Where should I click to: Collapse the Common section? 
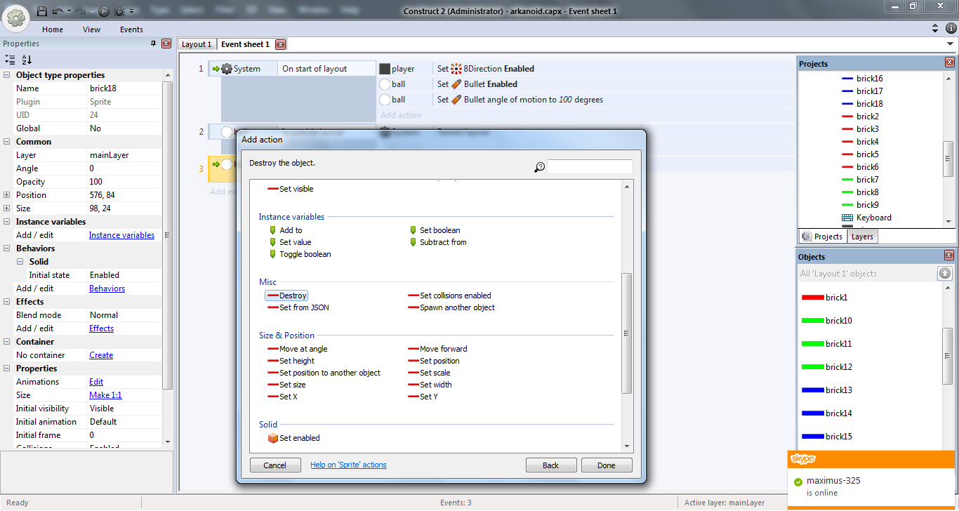(7, 142)
